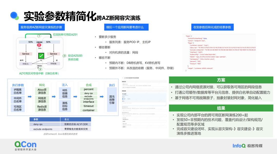Click the blue arrow pointing to 混沌故障引擎

click(102, 97)
